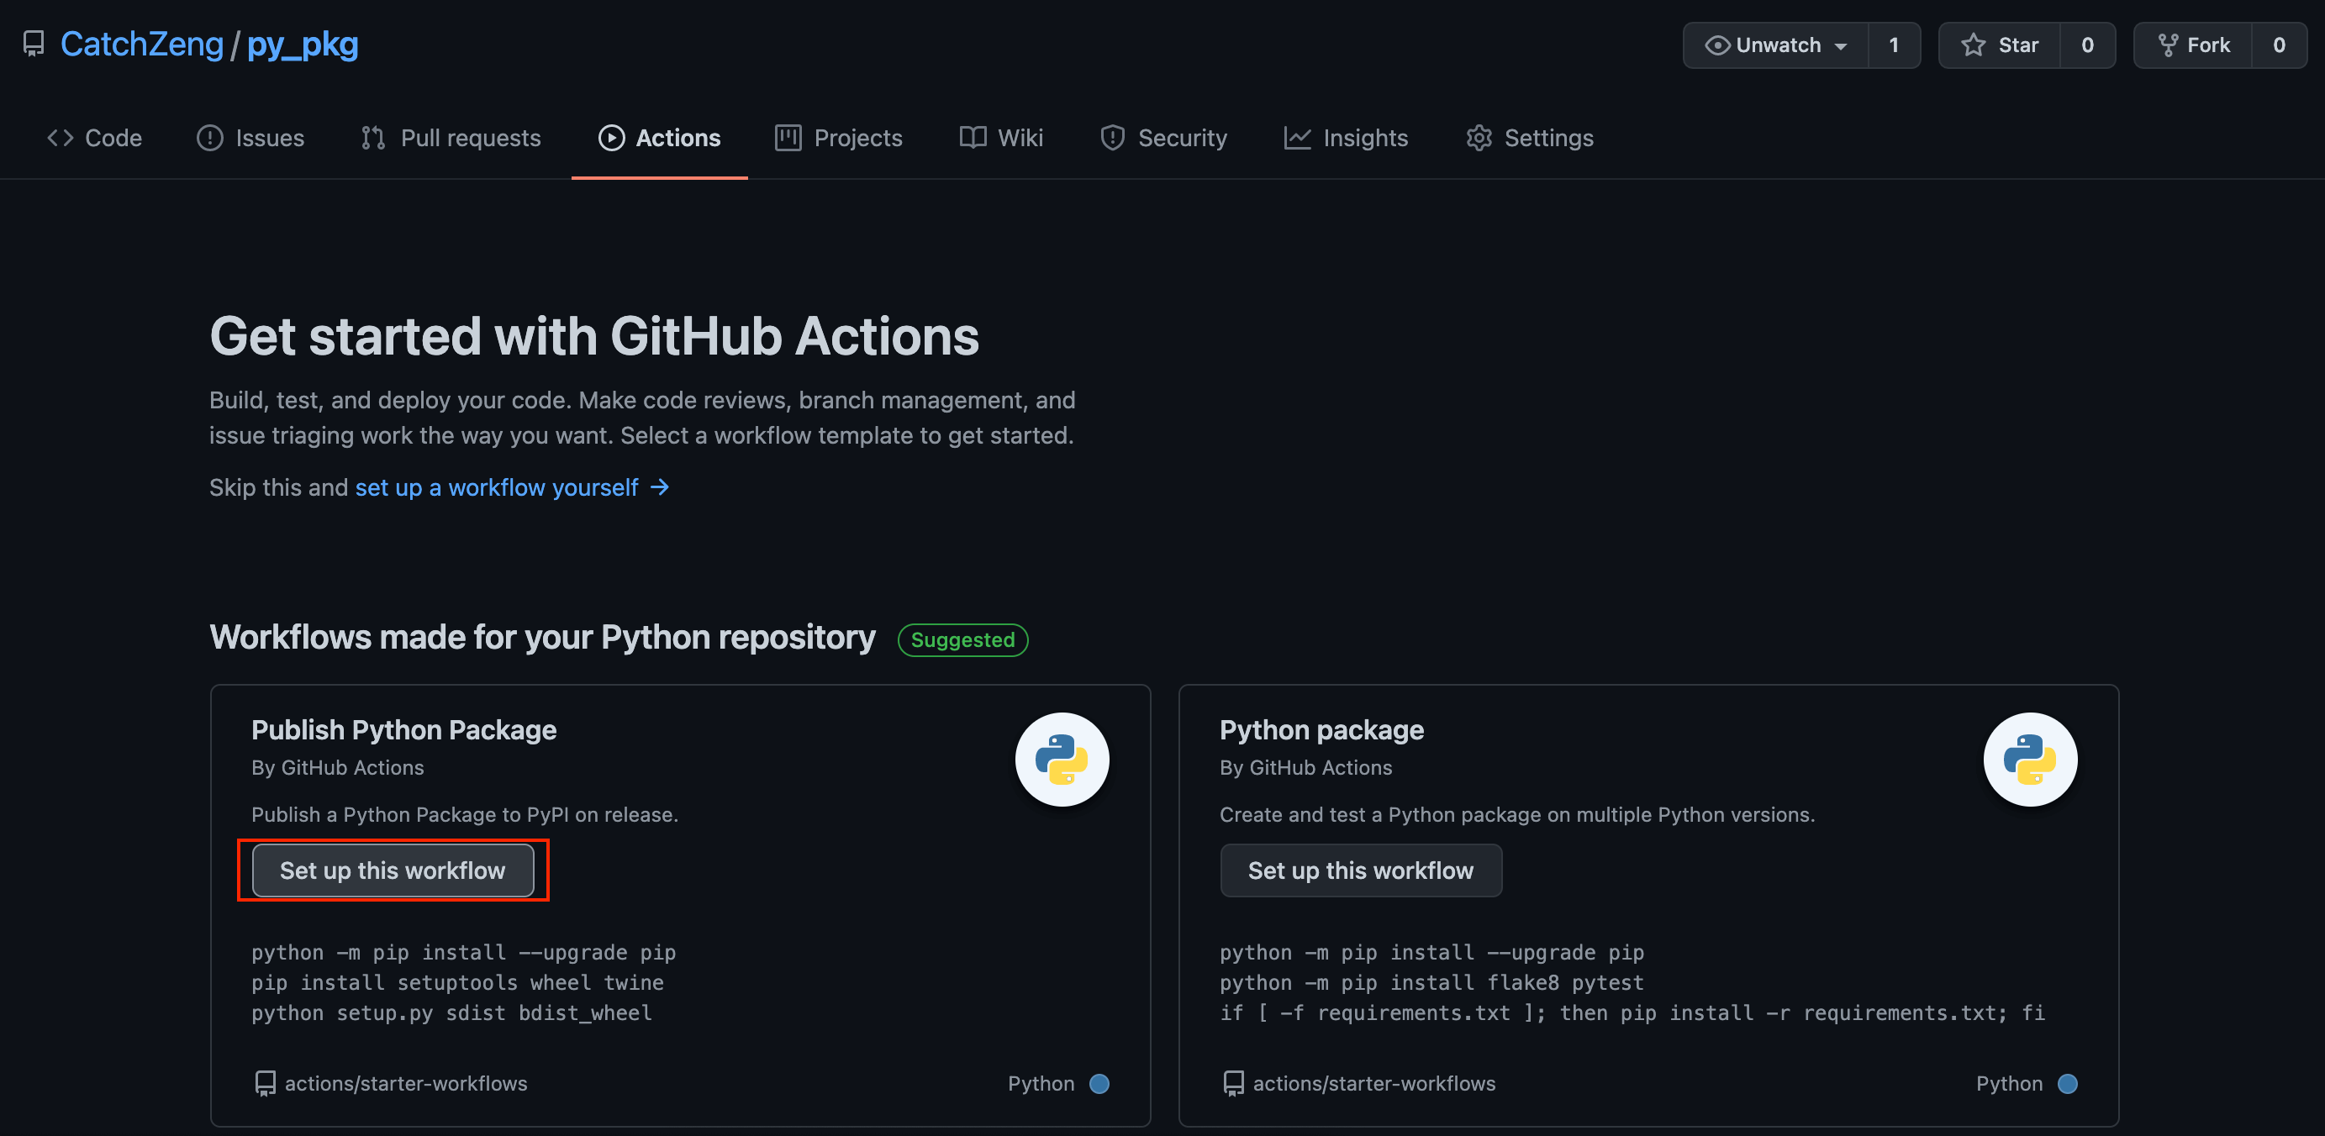Click Create and test a Python package description
2325x1136 pixels.
coord(1517,815)
